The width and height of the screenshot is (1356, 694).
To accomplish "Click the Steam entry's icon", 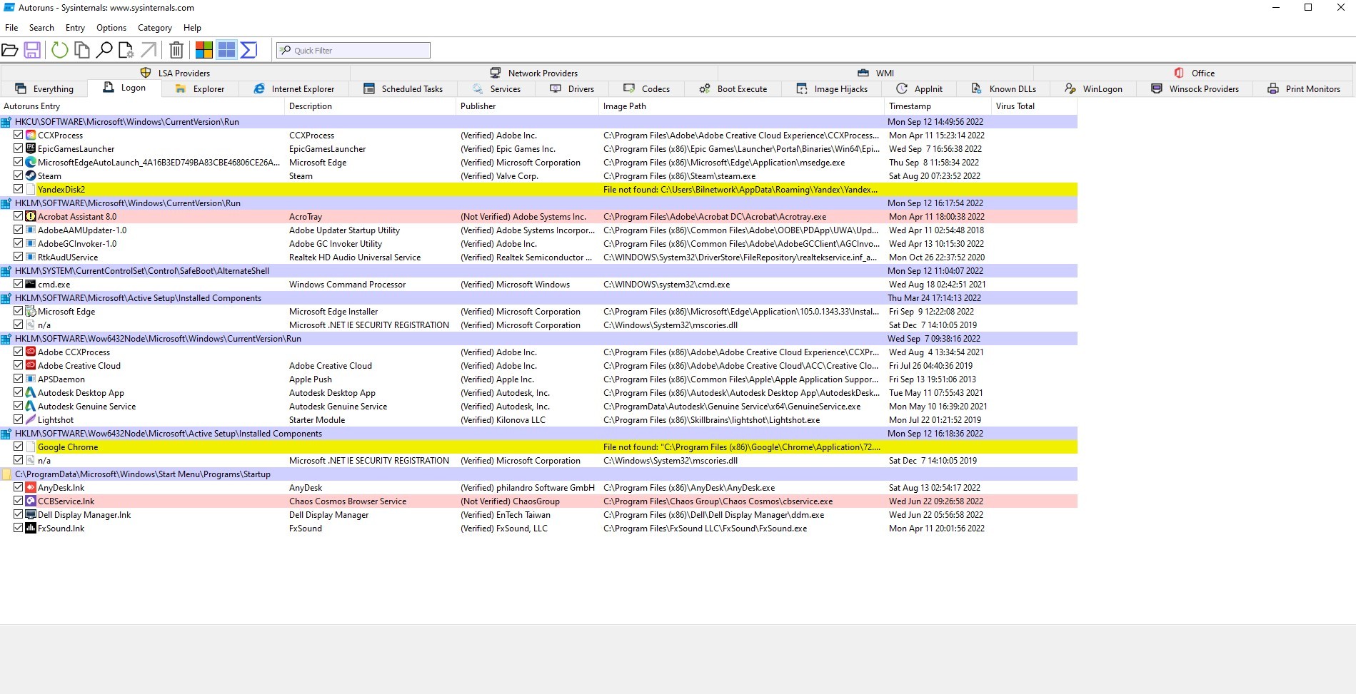I will pos(31,175).
